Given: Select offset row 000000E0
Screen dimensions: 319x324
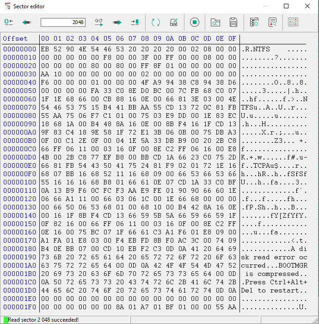Looking at the screenshot, I should (19, 166).
